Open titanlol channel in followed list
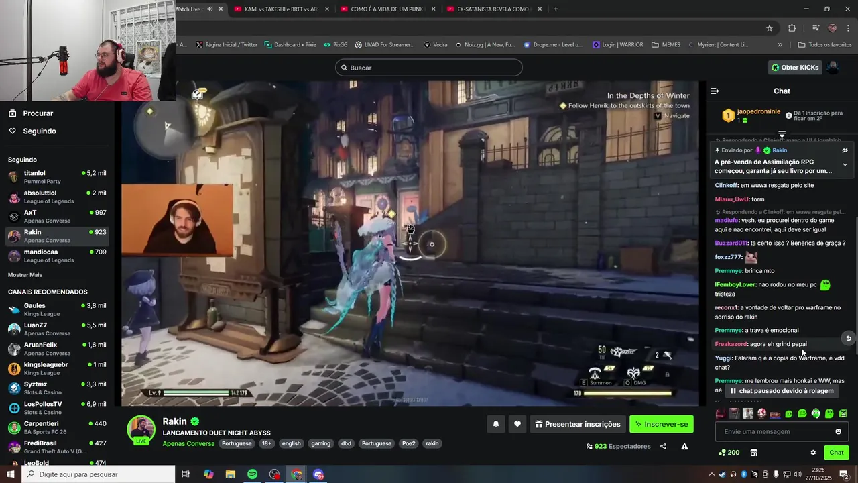 57,177
